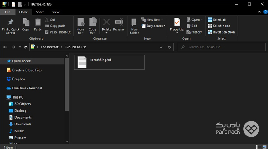Open the File menu tab
Image resolution: width=268 pixels, height=149 pixels.
tap(7, 12)
